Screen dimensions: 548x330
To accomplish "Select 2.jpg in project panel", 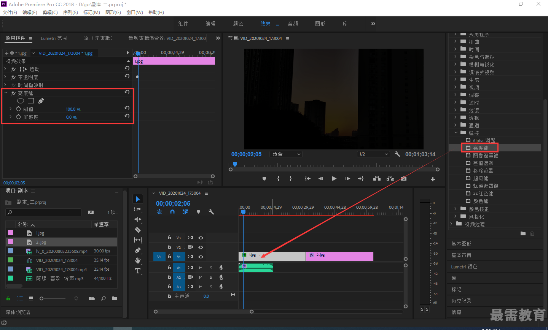I will pos(61,242).
